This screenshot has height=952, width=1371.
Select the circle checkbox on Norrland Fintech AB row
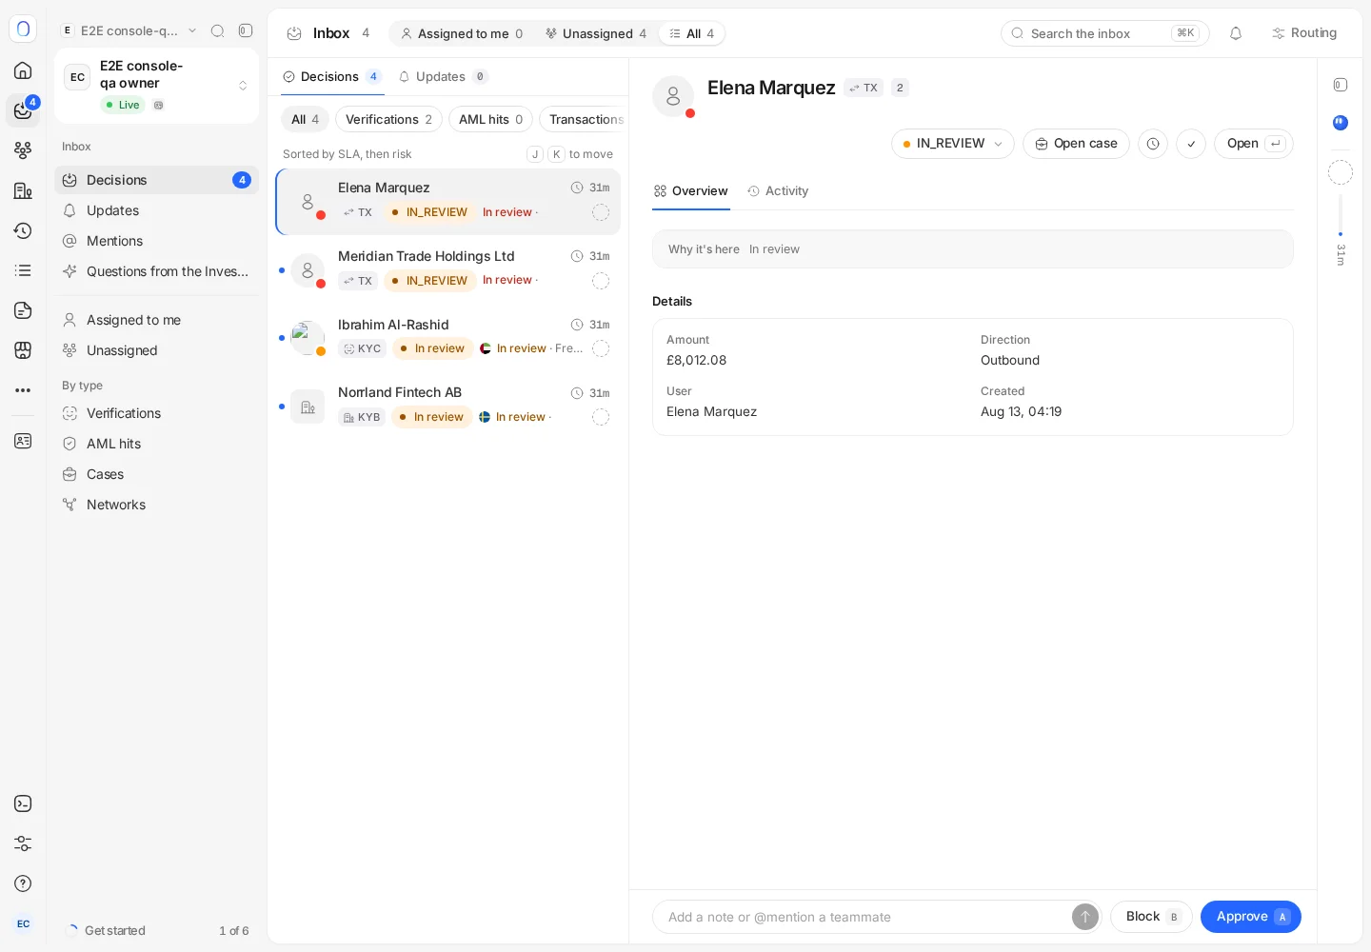point(601,417)
